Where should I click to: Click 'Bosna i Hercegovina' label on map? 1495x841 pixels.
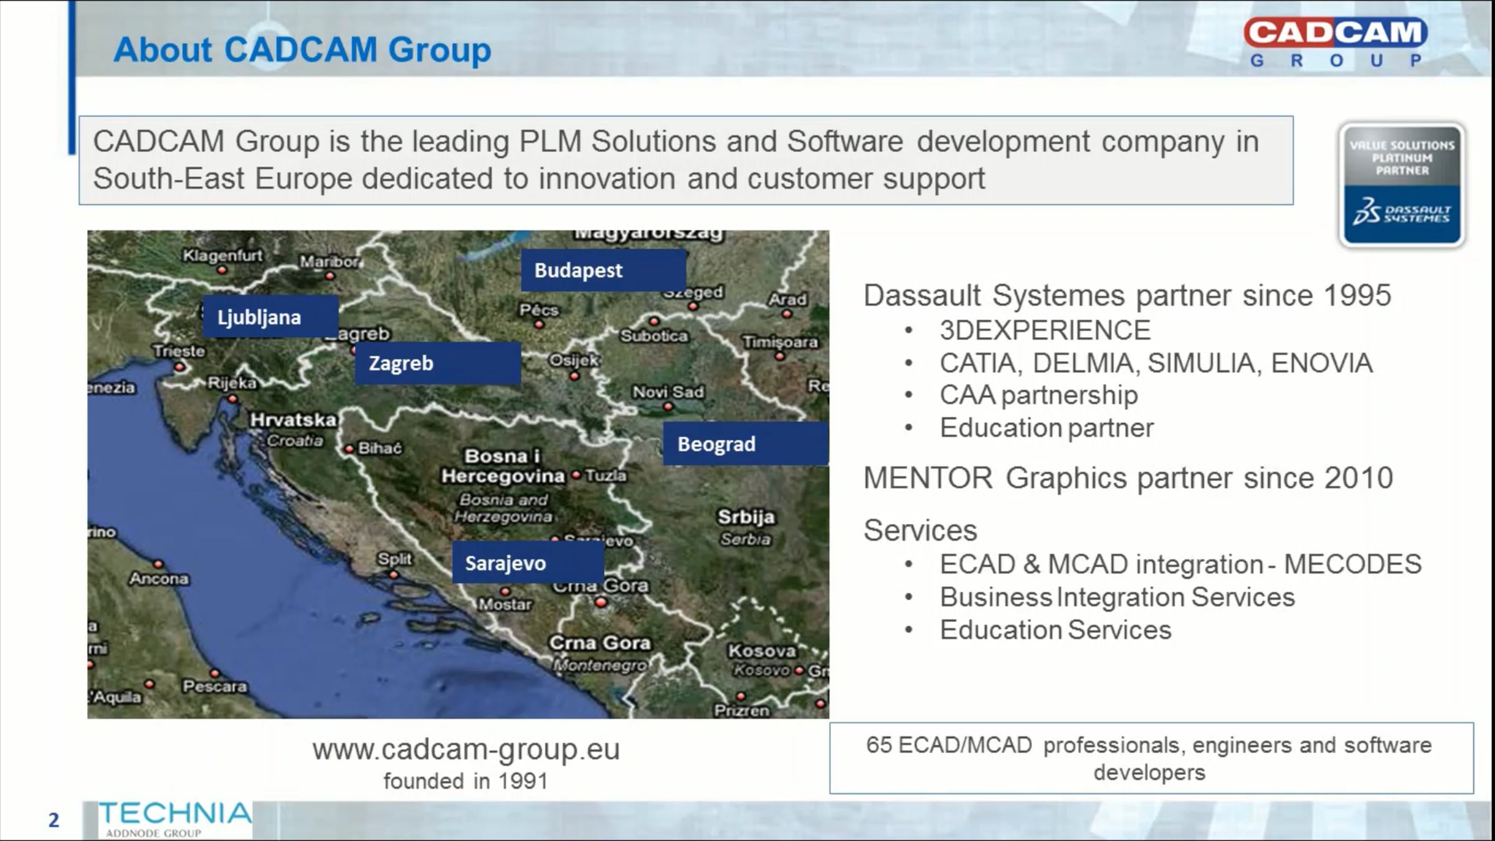click(x=503, y=466)
